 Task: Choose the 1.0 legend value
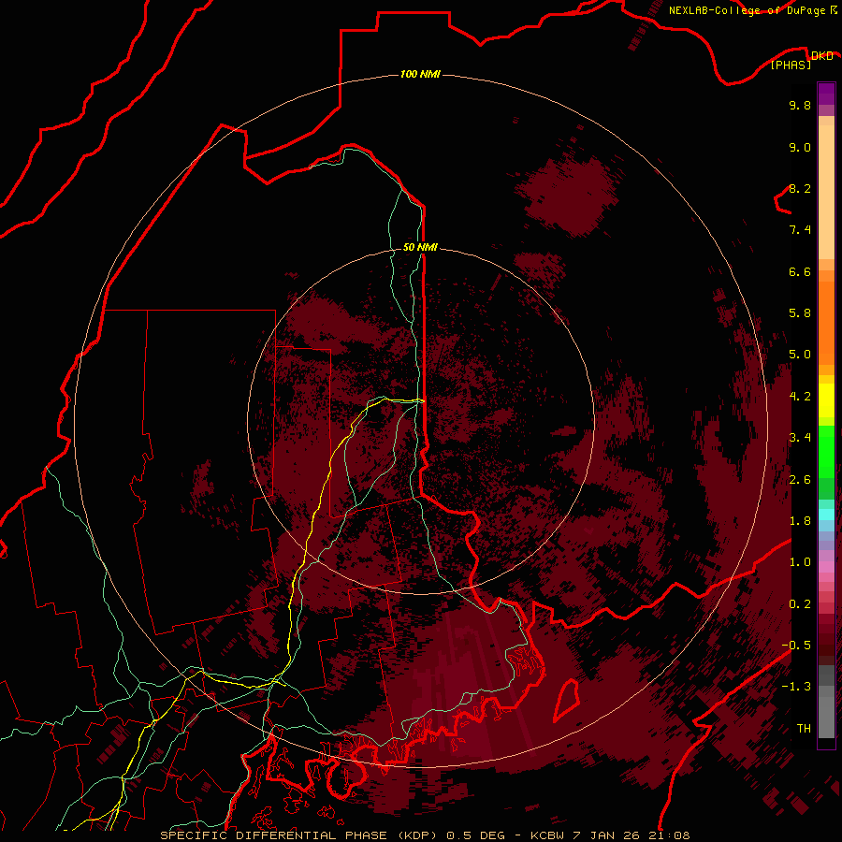tap(800, 562)
